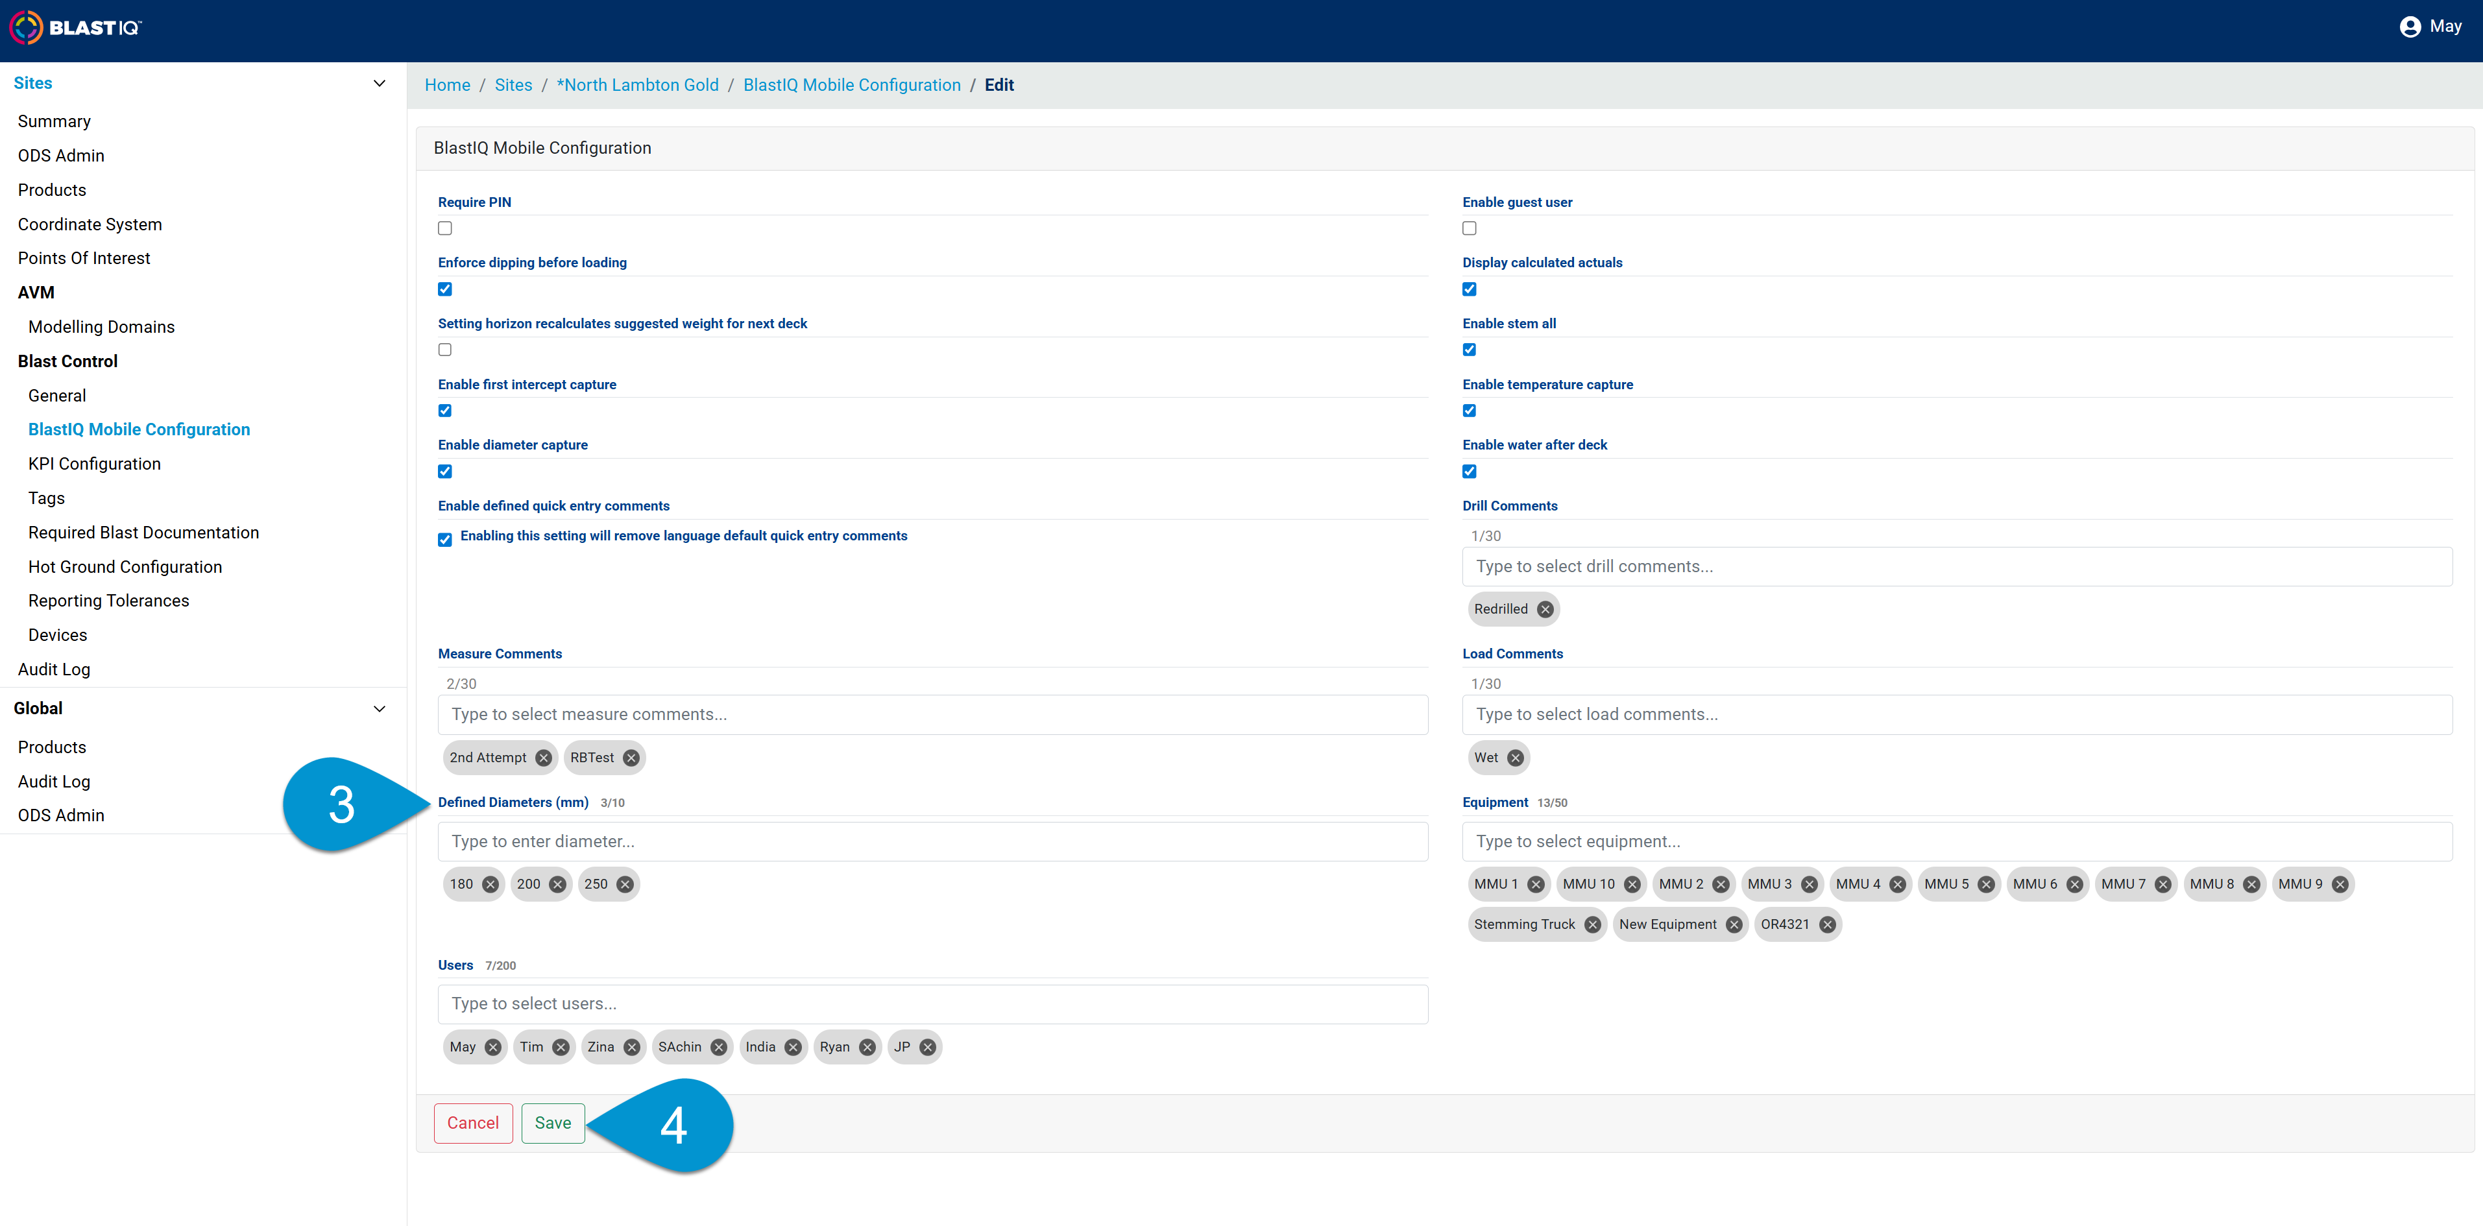Delete the 180 diameter chip

pos(491,884)
